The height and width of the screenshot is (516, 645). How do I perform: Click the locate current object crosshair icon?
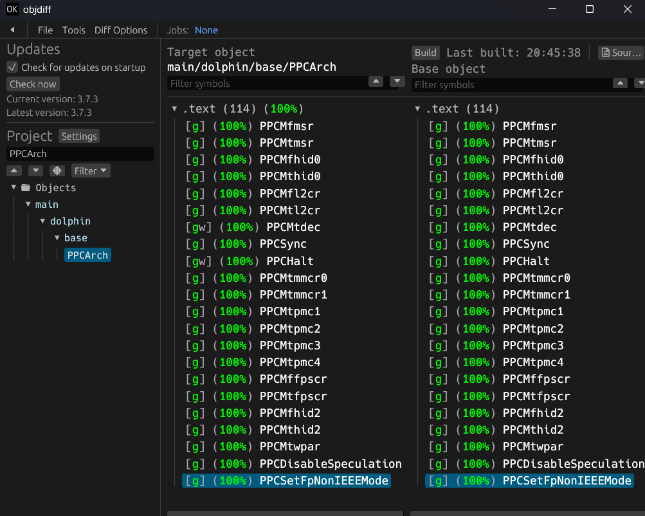(x=57, y=170)
